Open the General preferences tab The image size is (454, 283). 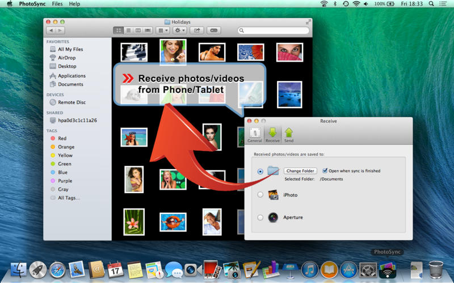coord(255,135)
